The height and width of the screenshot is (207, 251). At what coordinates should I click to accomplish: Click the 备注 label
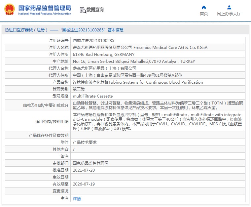coord(64,156)
